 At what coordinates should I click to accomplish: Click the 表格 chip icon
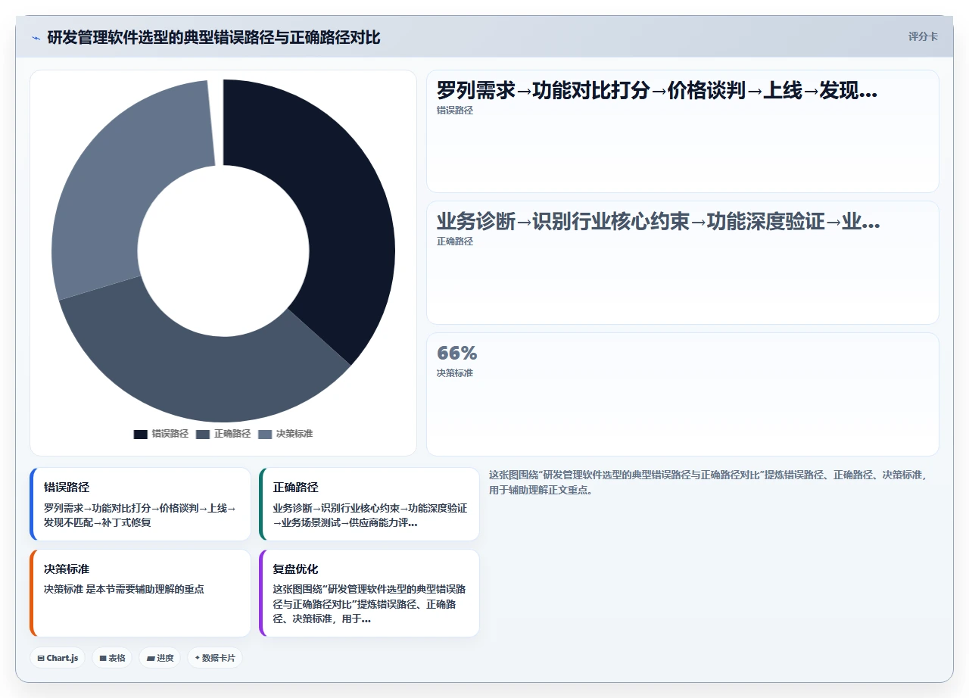click(x=103, y=659)
